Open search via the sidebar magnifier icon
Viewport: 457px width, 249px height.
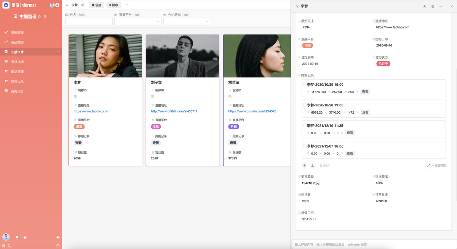[9, 246]
